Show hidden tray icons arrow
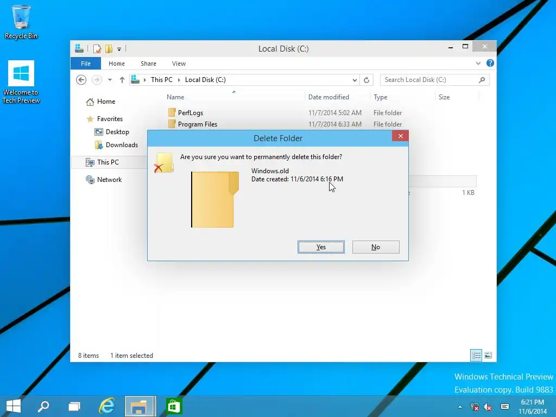This screenshot has height=417, width=556. (x=460, y=407)
